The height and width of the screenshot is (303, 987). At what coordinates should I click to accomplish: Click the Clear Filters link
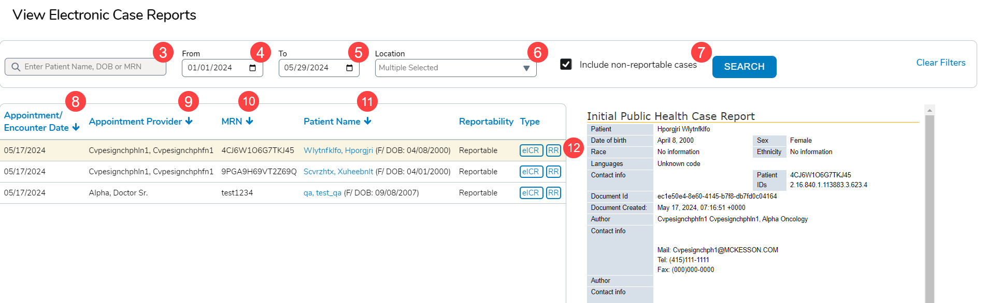(940, 63)
